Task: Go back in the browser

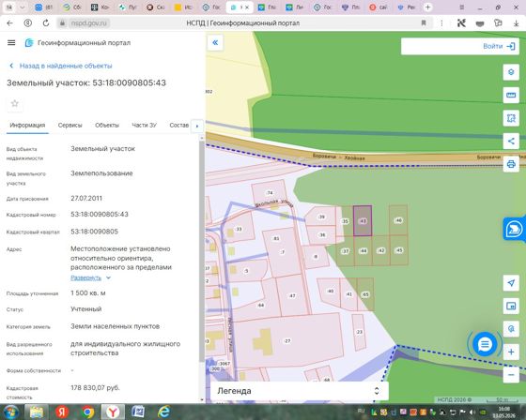Action: pos(9,23)
